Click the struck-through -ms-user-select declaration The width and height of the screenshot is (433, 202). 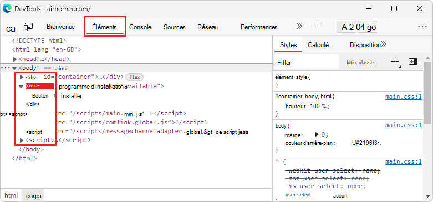[325, 186]
